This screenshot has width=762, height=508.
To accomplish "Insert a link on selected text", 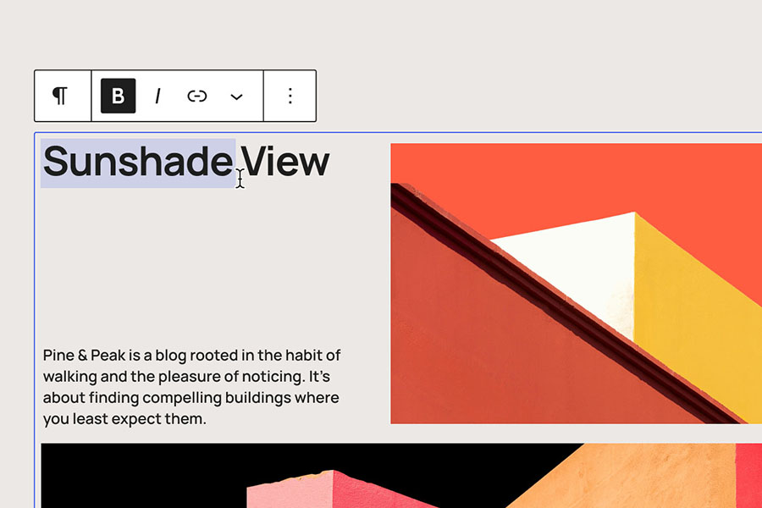I will coord(196,96).
